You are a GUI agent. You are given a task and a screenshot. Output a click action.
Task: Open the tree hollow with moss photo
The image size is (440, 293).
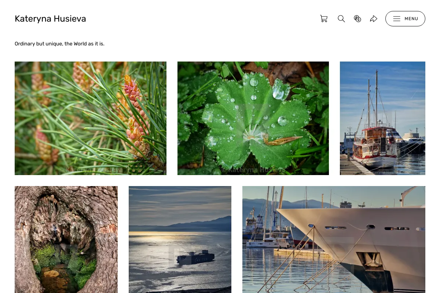tap(66, 240)
